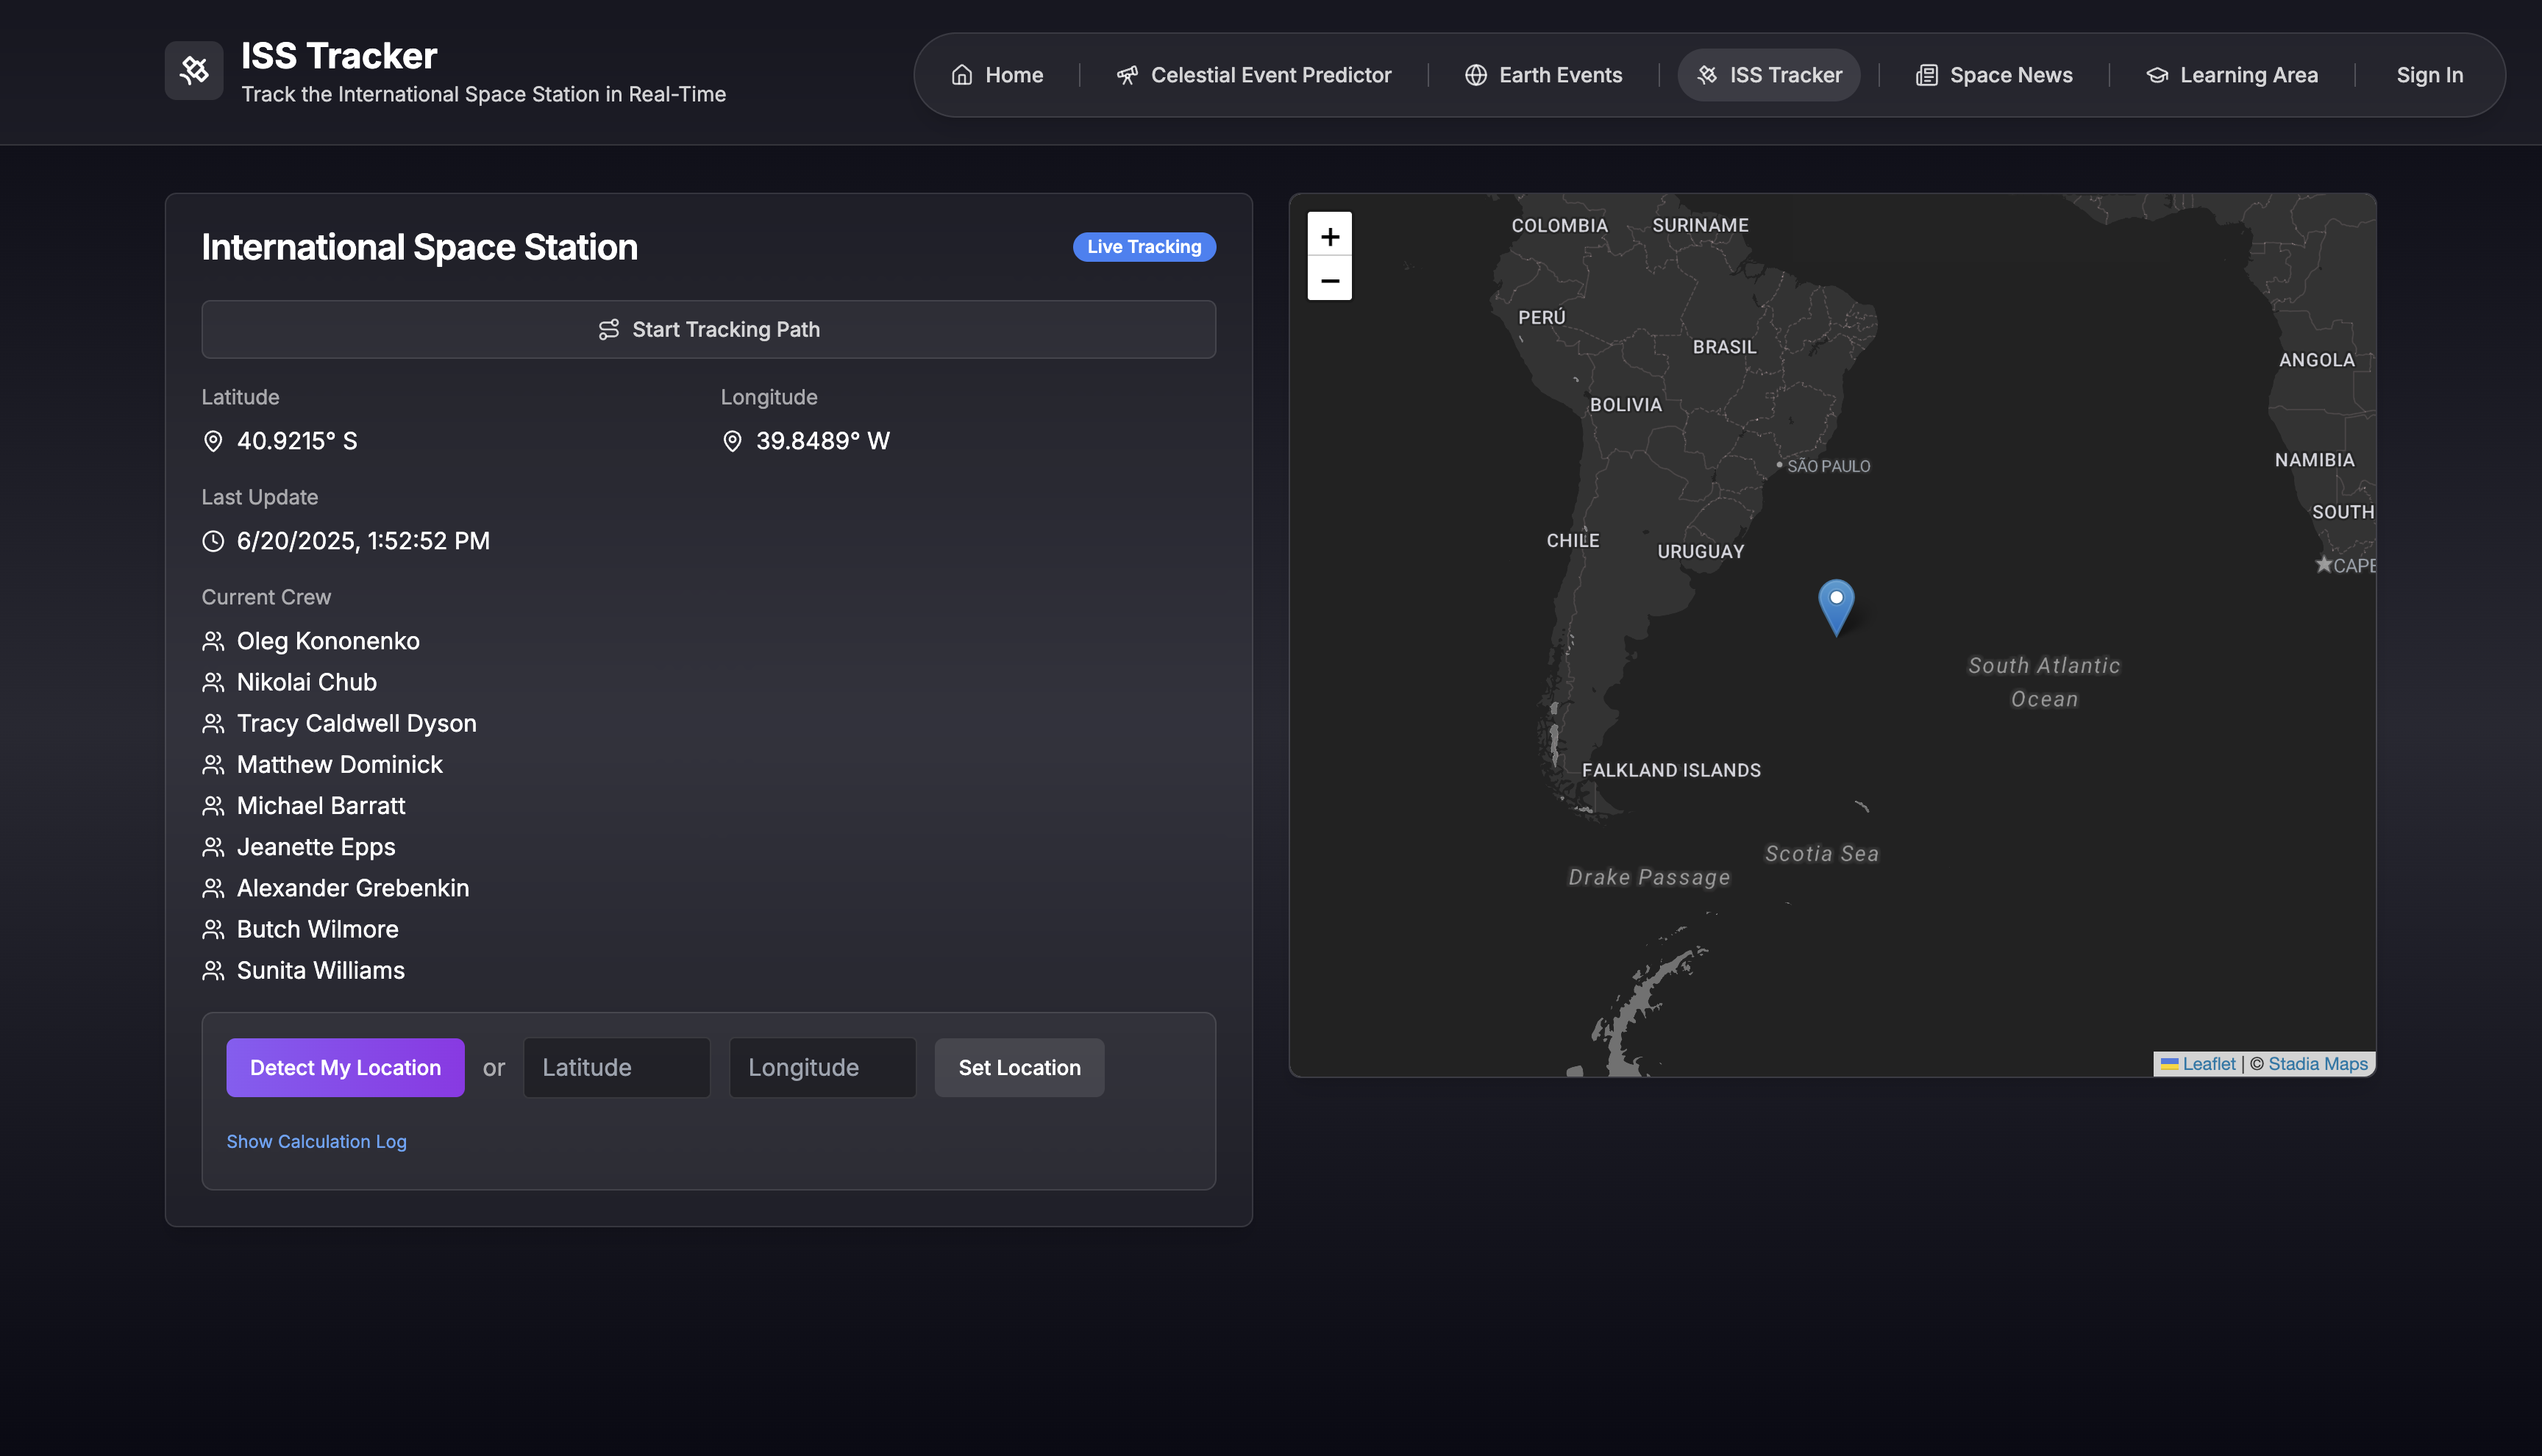The width and height of the screenshot is (2542, 1456).
Task: Expand the Show Calculation Log link
Action: [316, 1141]
